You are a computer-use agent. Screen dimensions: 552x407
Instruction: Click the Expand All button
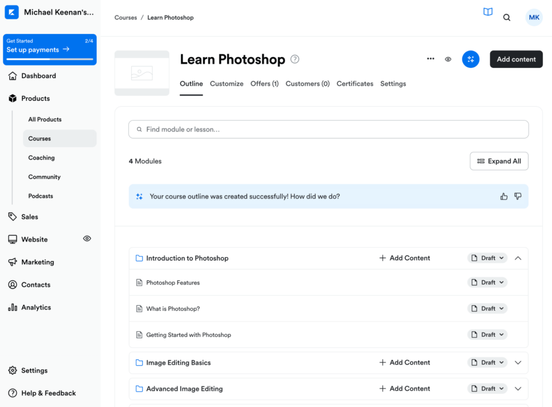499,161
